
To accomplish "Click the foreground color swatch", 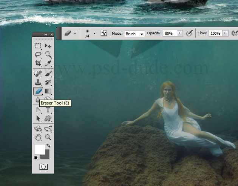I will point(40,149).
